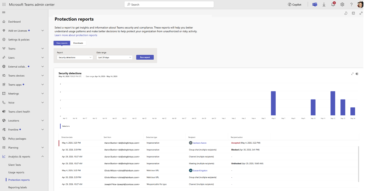Expand the Teams section chevron
This screenshot has width=365, height=191.
tap(42, 49)
